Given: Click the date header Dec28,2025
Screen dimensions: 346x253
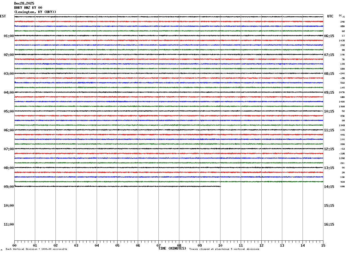Looking at the screenshot, I should pyautogui.click(x=24, y=3).
